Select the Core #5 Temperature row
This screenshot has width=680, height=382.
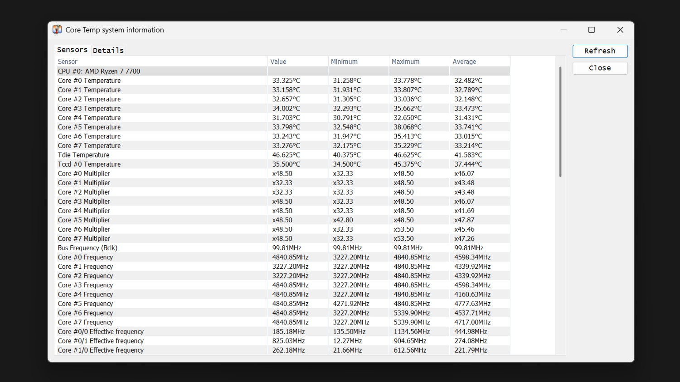[x=283, y=127]
